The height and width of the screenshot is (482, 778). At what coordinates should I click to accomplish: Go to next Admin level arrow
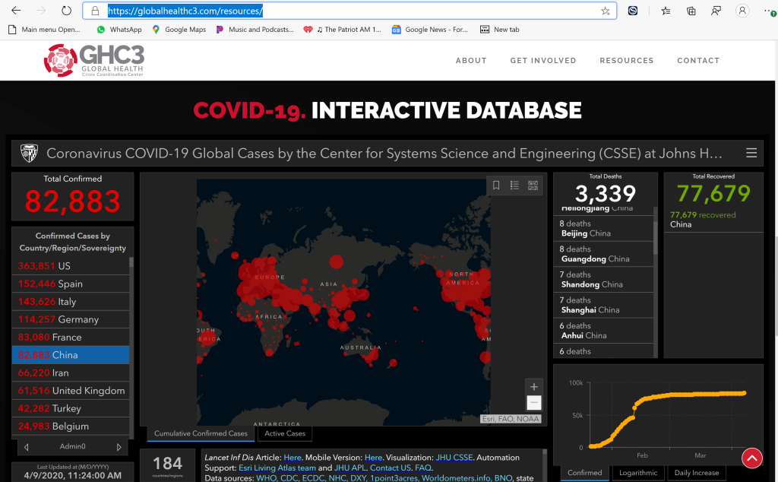tap(119, 447)
